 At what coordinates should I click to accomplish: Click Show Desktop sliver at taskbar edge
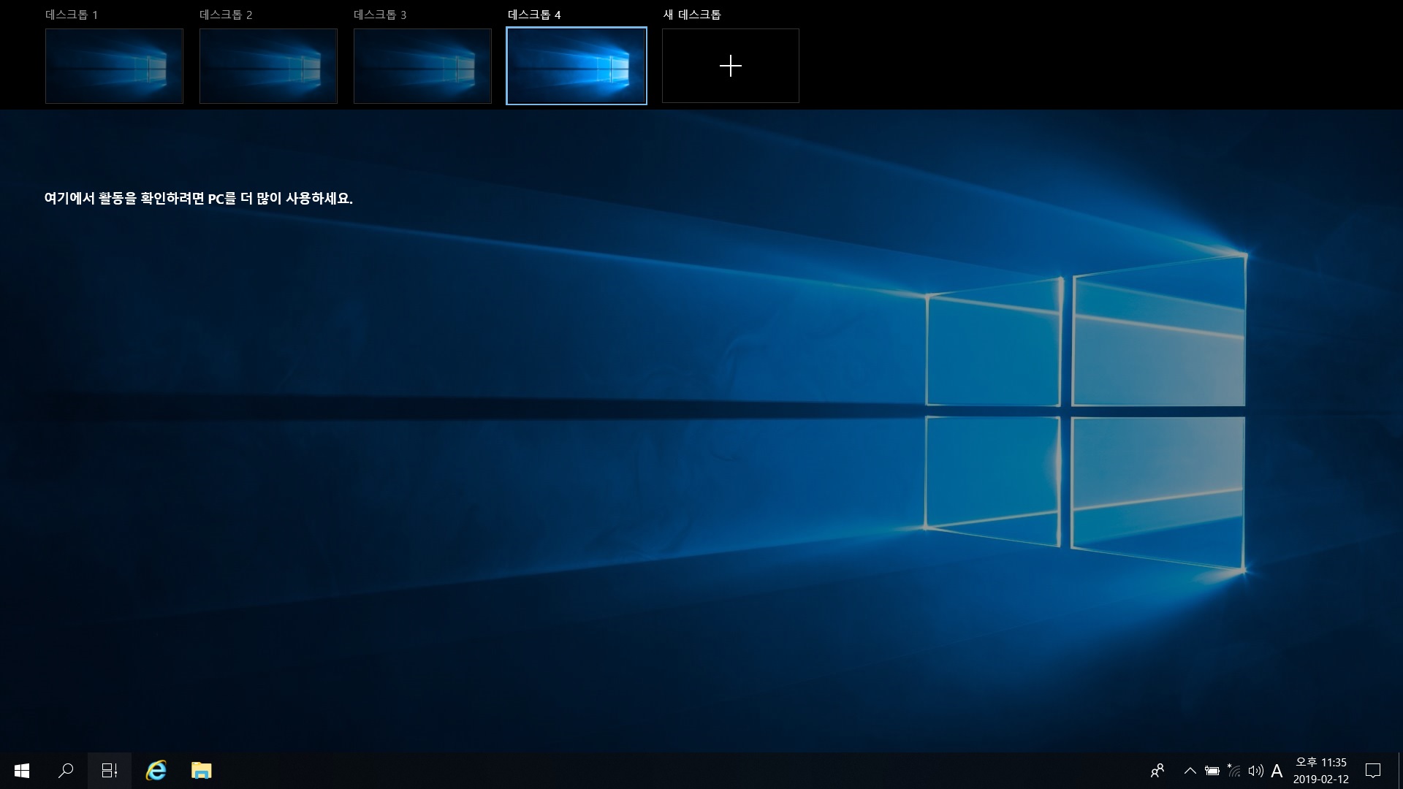tap(1400, 771)
